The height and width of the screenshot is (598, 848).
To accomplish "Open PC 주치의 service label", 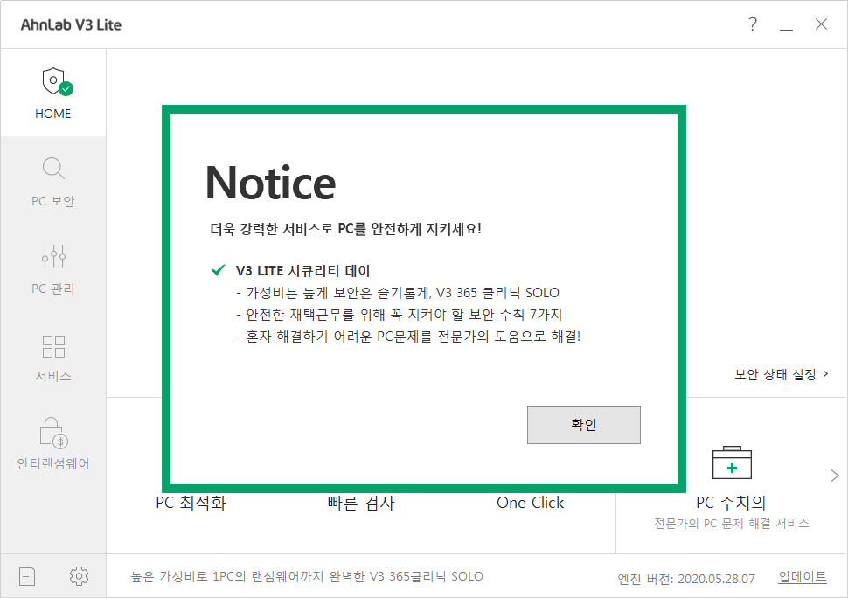I will 731,503.
